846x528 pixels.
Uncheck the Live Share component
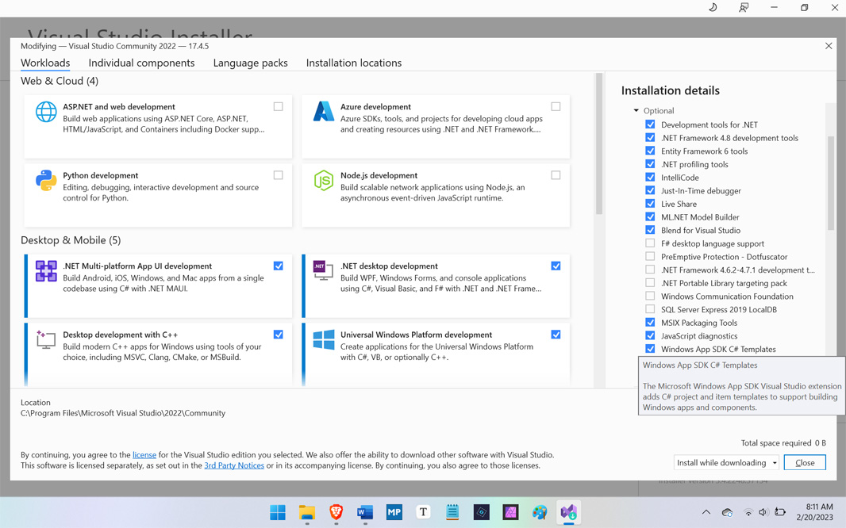point(650,204)
